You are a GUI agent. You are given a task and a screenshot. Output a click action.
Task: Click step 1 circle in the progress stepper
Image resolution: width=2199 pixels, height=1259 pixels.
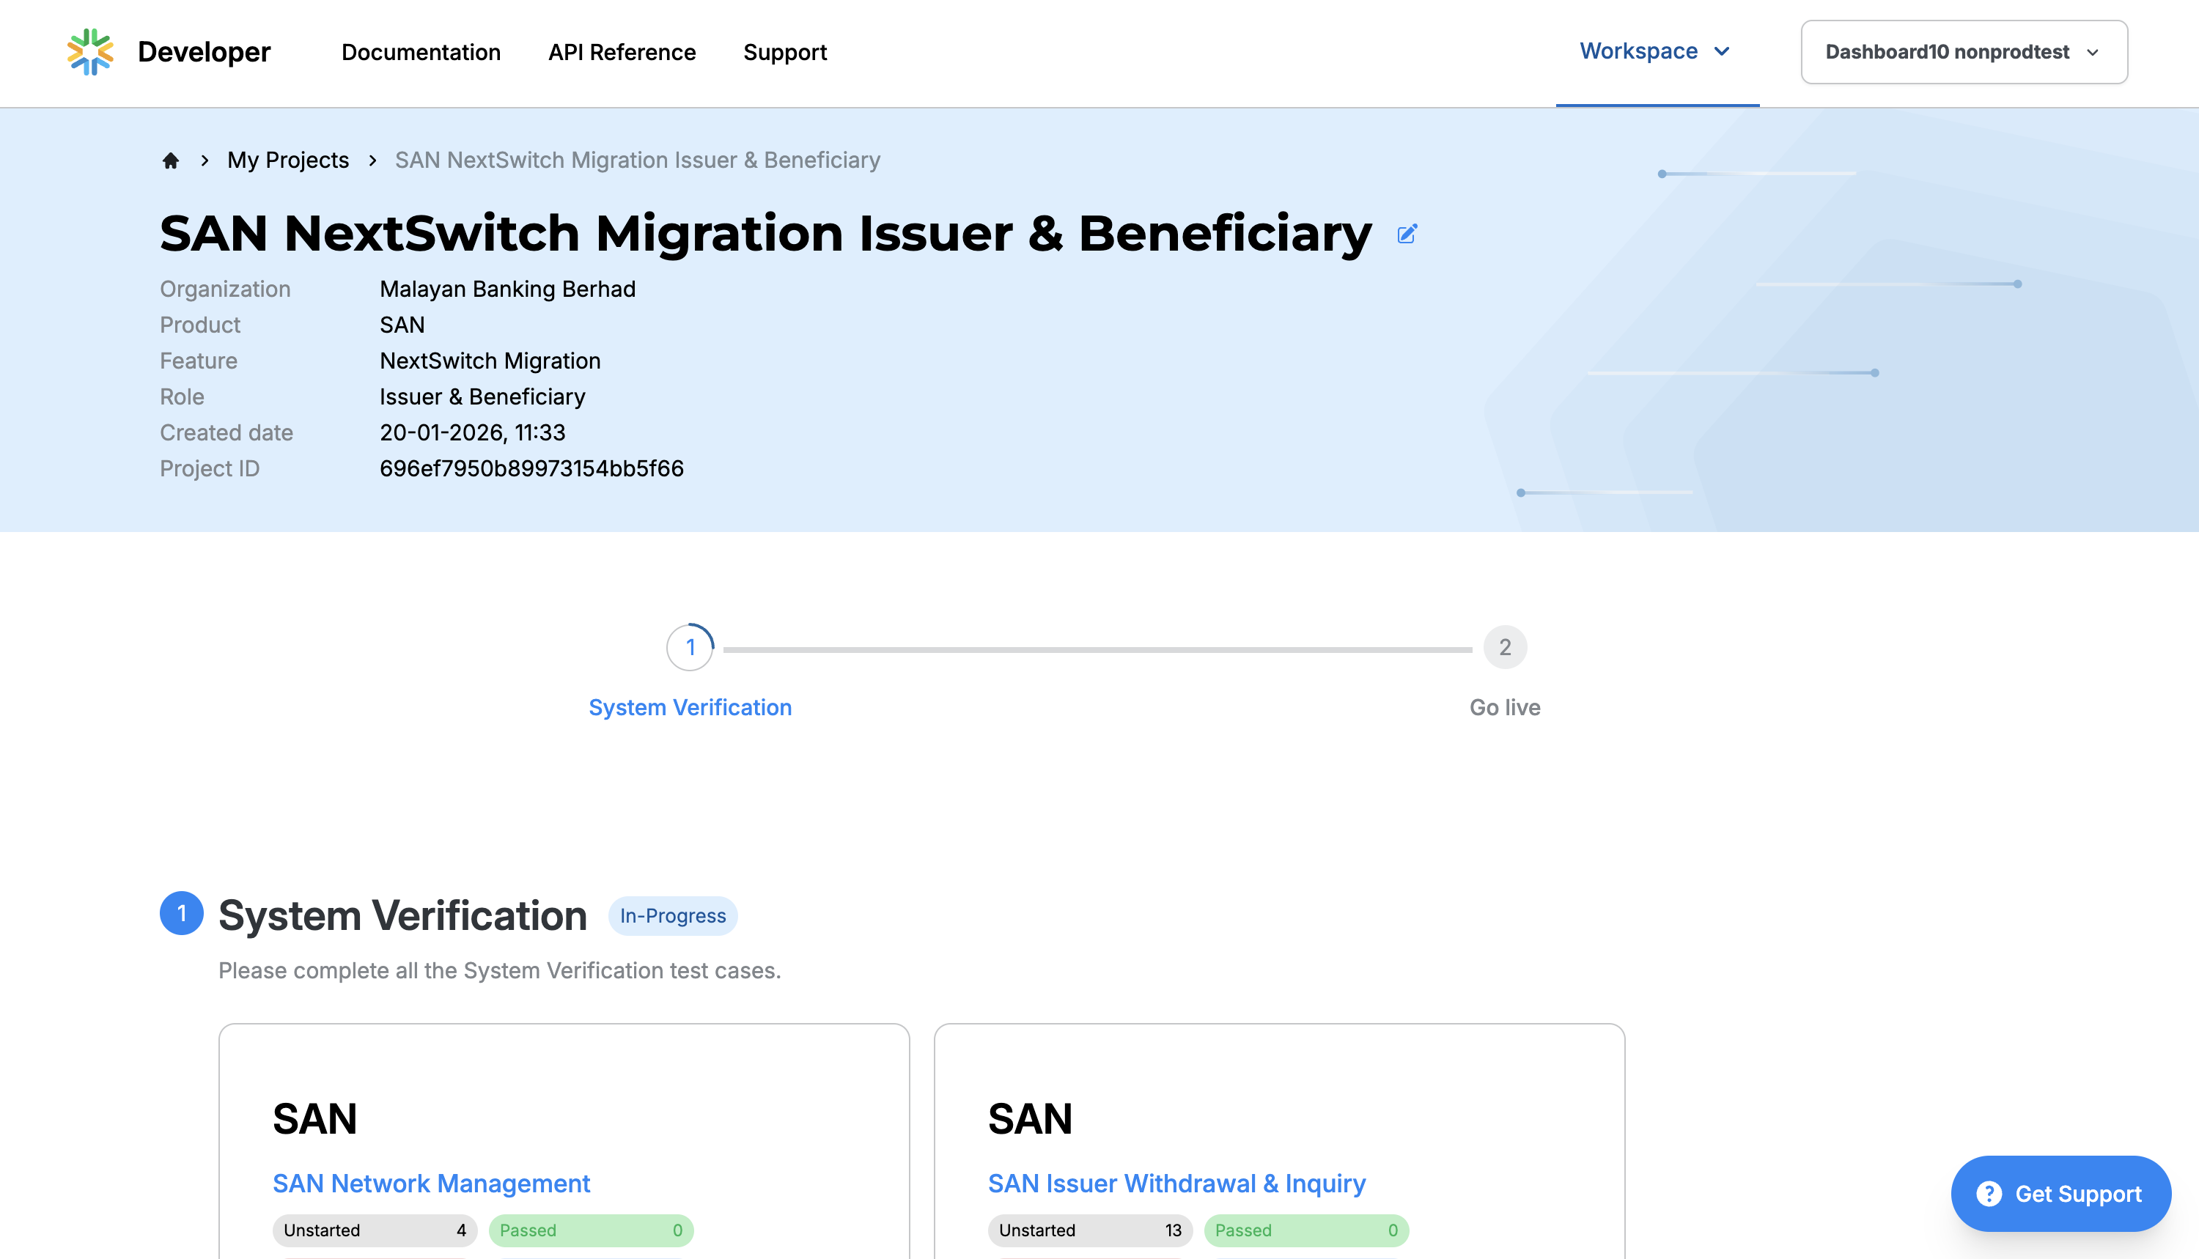pos(690,647)
